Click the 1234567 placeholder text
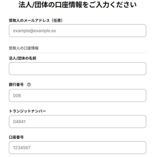This screenshot has width=155, height=157. [22, 148]
